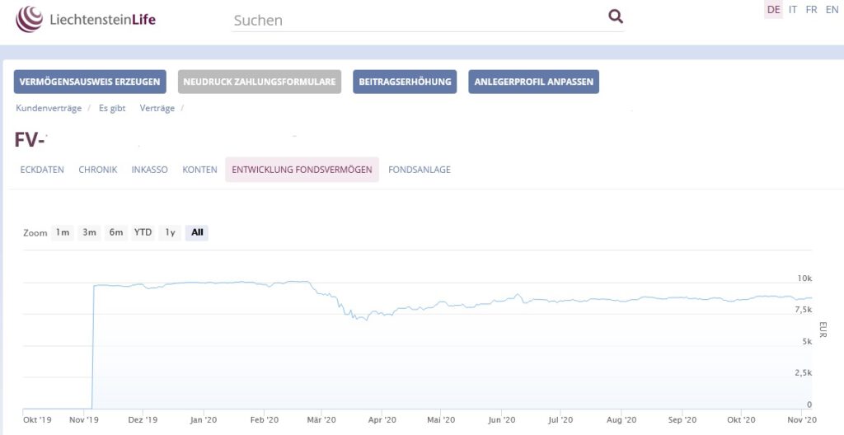Open the Eckdaten tab
Viewport: 844px width, 435px height.
tap(42, 170)
